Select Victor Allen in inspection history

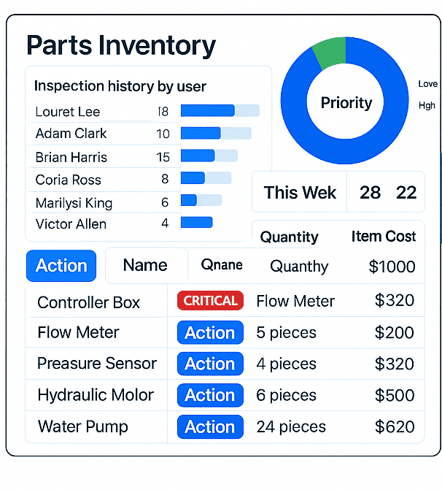point(71,223)
